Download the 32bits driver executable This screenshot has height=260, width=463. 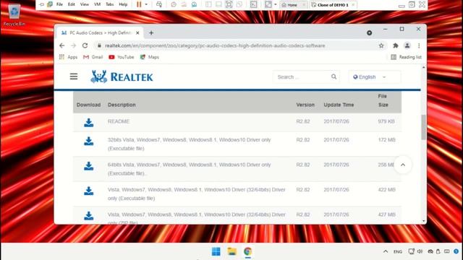(x=88, y=141)
